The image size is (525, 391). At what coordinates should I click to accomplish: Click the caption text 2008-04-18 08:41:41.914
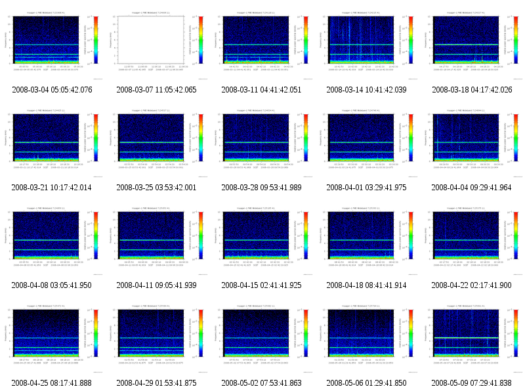click(367, 285)
